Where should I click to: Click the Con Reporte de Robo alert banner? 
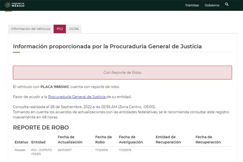[x=122, y=73]
